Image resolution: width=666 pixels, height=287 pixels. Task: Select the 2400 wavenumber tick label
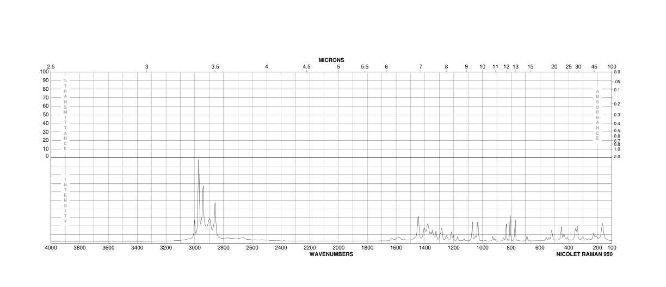[x=281, y=248]
